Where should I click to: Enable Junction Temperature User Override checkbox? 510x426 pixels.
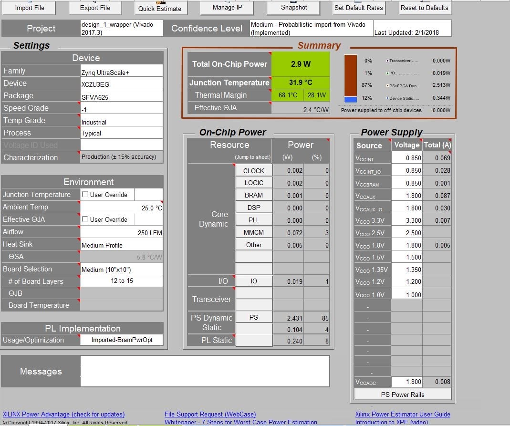point(85,195)
